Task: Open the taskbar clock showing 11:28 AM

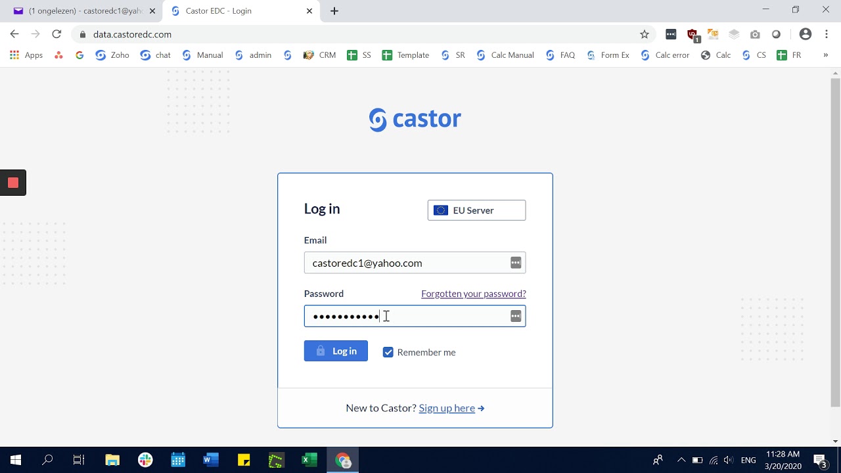Action: point(783,460)
